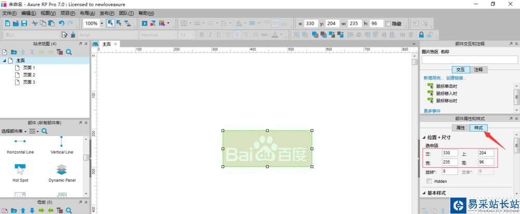Switch to the 样式 tab
This screenshot has height=214, width=520.
[x=478, y=128]
